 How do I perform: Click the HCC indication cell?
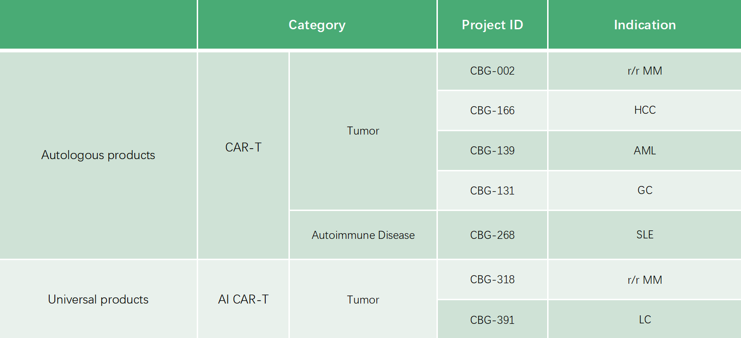click(x=645, y=110)
